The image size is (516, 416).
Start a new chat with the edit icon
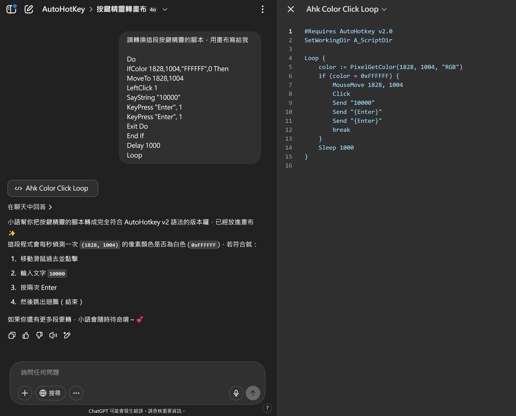(x=29, y=9)
